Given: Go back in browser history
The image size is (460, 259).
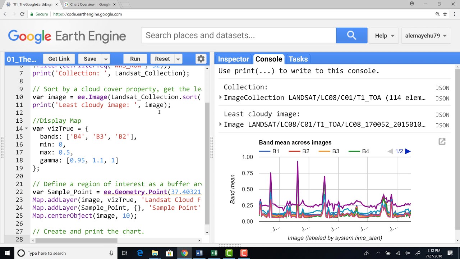Looking at the screenshot, I should [5, 14].
